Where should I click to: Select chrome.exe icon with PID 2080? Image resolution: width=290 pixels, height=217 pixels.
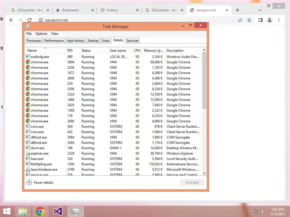28,121
